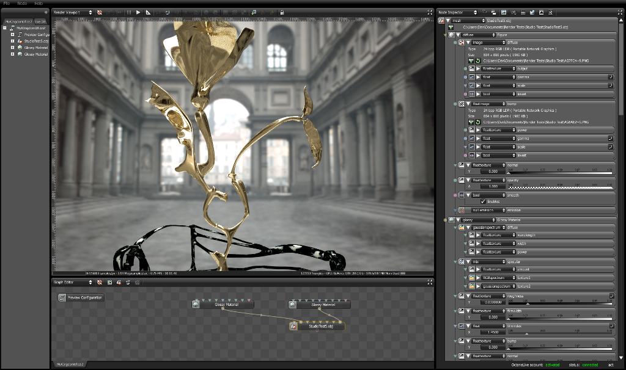
Task: Select the Preview Configuration node in the graph
Action: (81, 297)
